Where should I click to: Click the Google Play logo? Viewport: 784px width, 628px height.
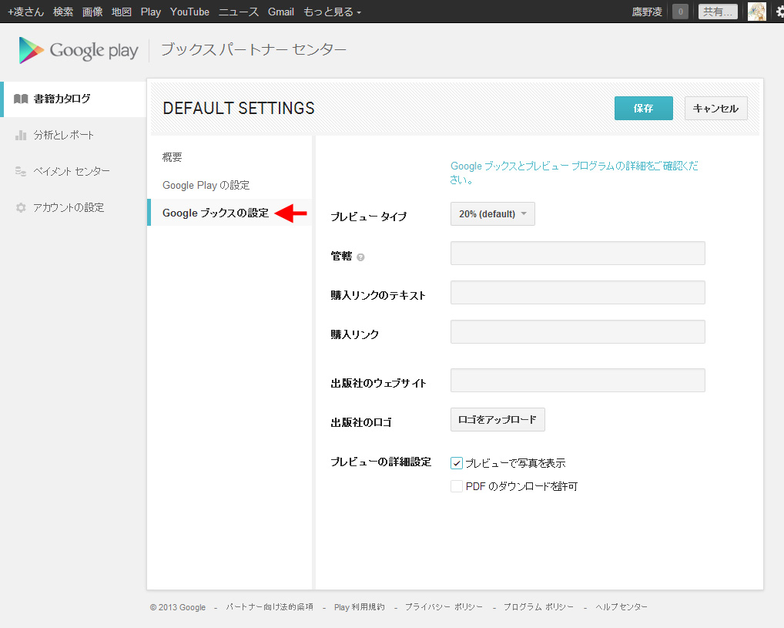78,50
